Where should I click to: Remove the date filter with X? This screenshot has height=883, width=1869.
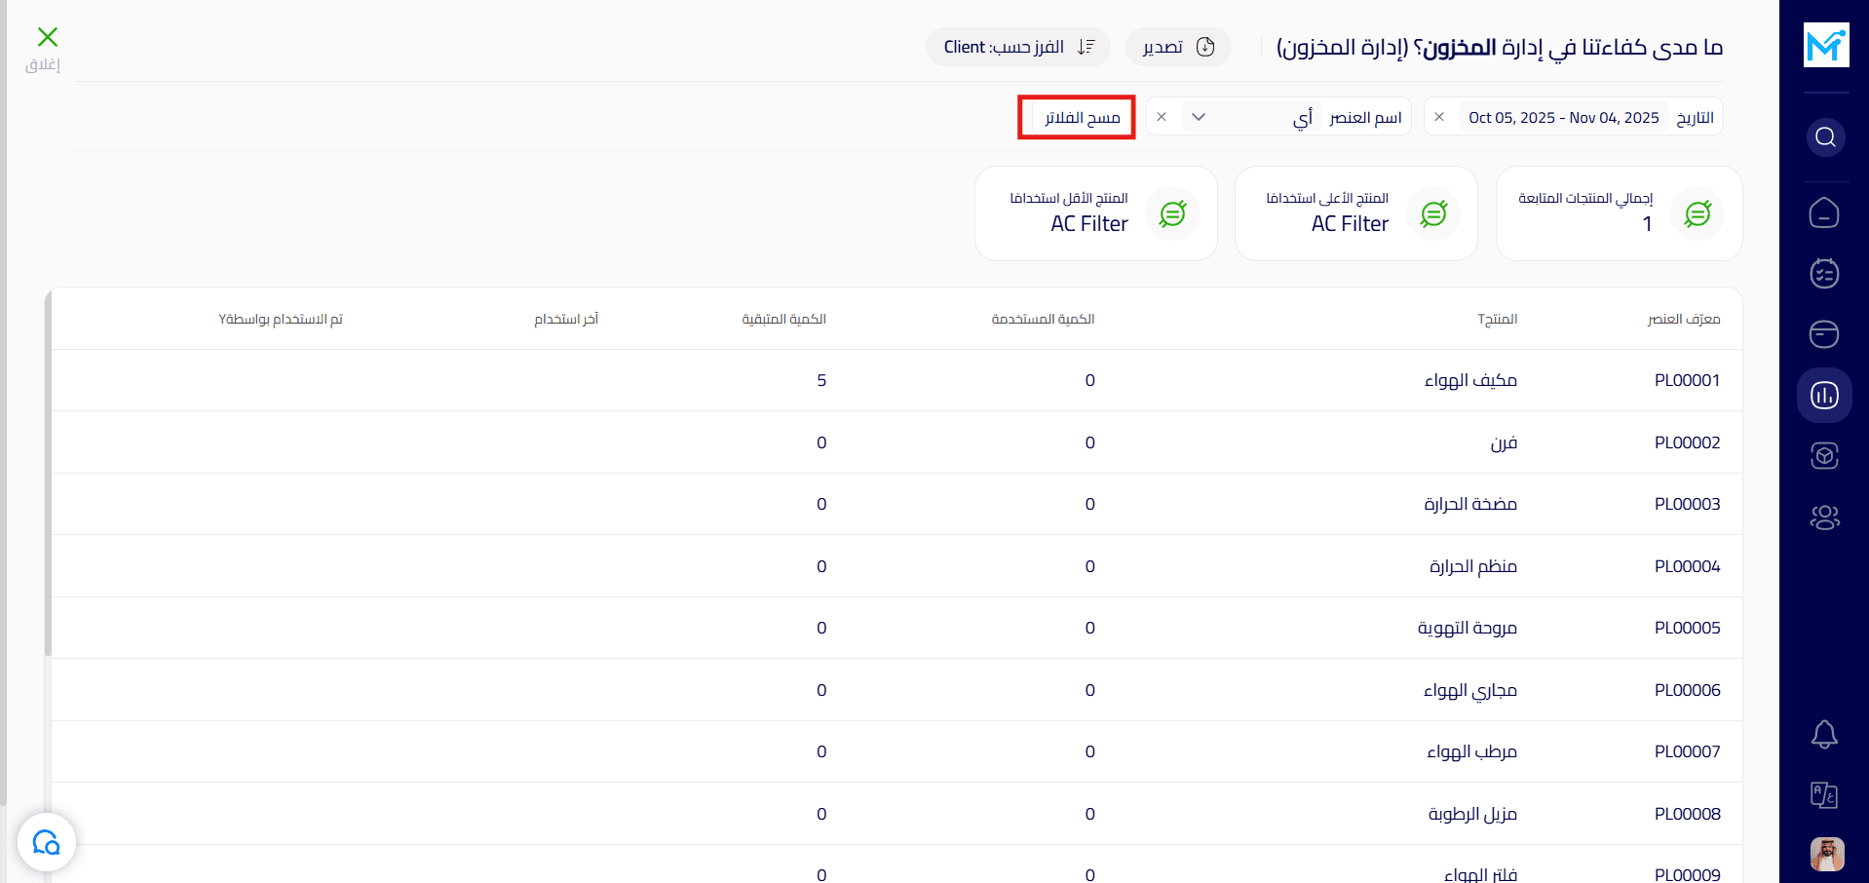(1439, 117)
